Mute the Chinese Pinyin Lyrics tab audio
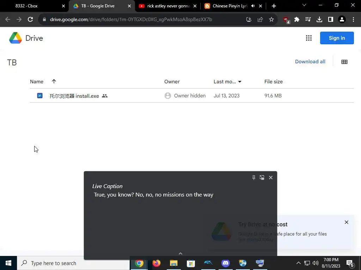361x270 pixels. point(253,6)
